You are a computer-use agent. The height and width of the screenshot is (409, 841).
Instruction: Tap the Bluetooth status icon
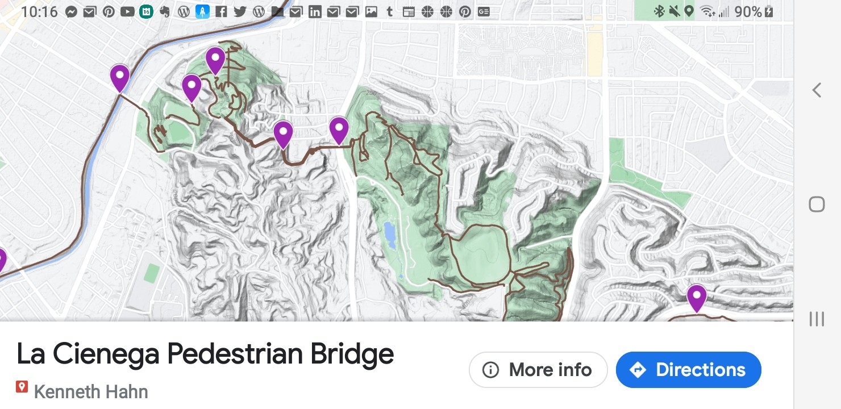click(x=659, y=11)
